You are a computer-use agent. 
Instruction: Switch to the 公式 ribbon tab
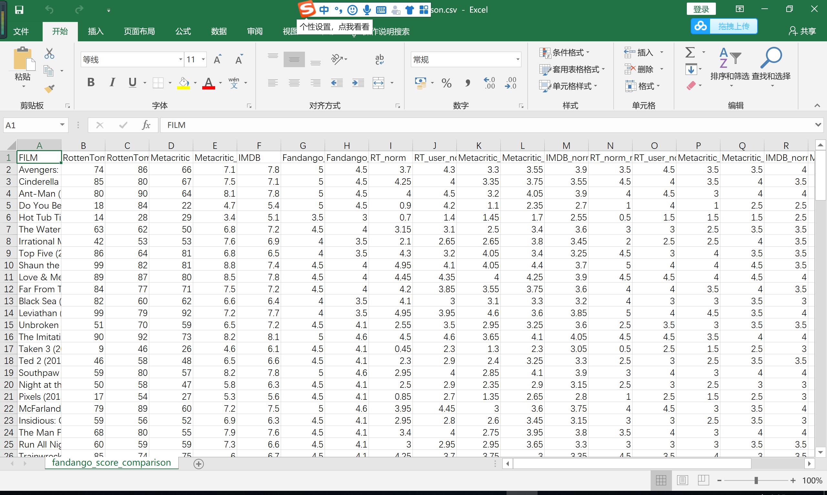click(183, 31)
